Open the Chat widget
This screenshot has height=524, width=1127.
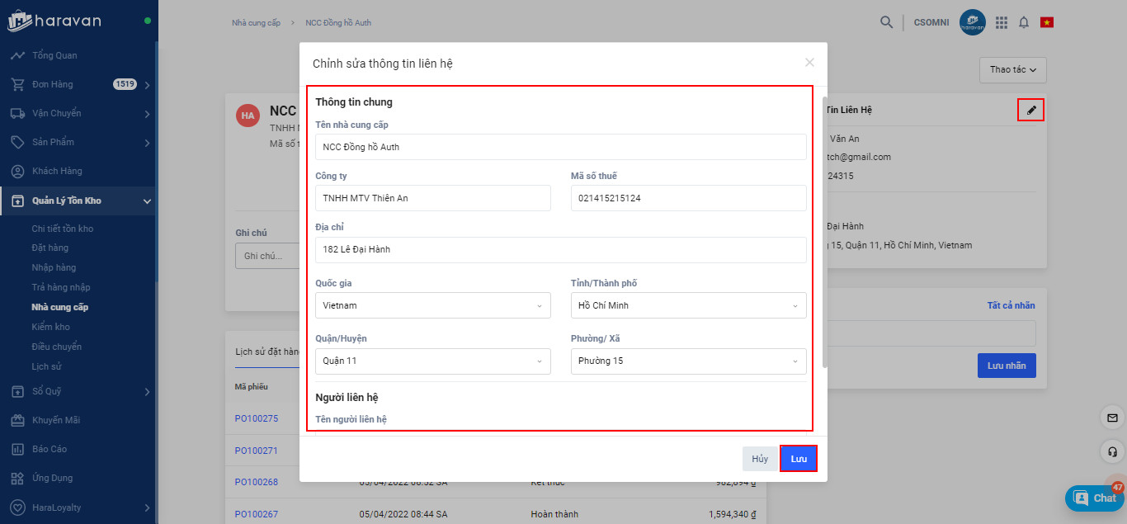pos(1095,498)
